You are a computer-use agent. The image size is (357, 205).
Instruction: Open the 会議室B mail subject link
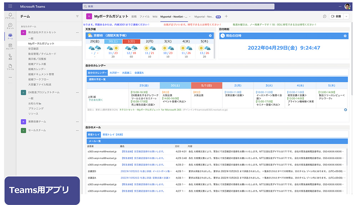[x=146, y=171]
